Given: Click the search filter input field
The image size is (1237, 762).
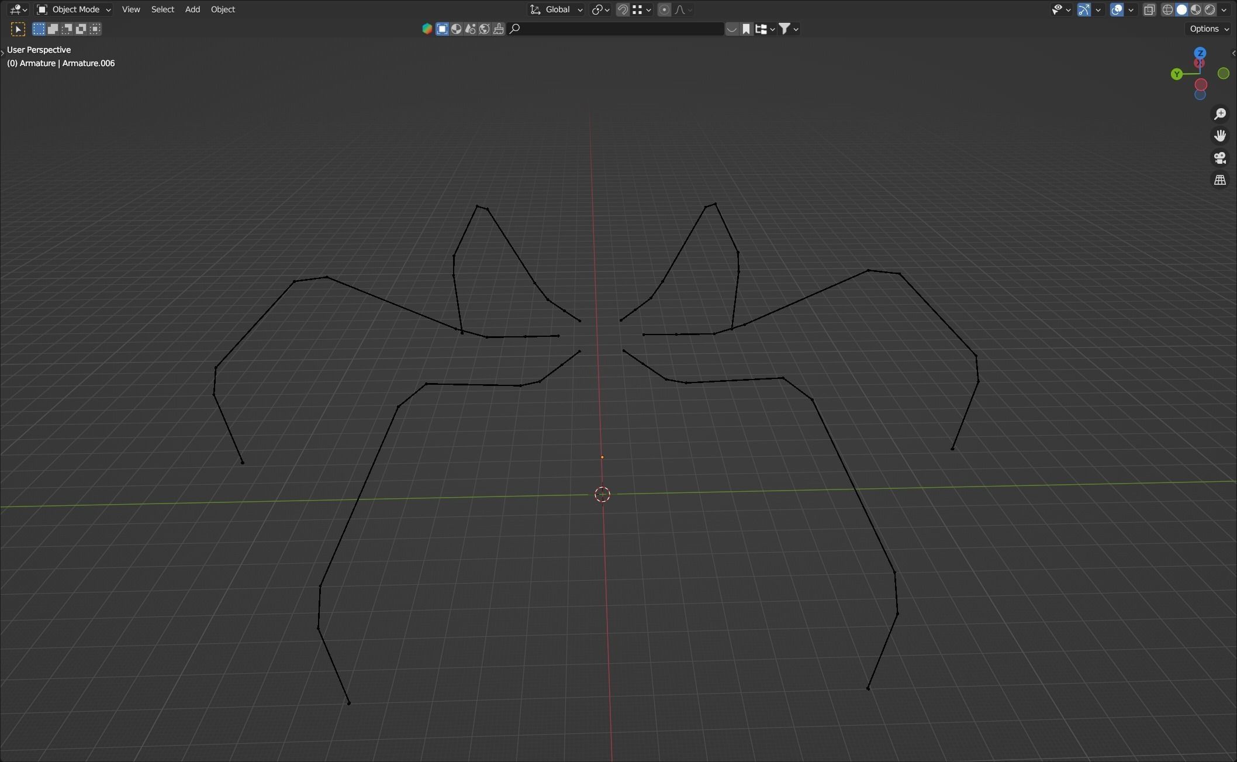Looking at the screenshot, I should tap(616, 29).
